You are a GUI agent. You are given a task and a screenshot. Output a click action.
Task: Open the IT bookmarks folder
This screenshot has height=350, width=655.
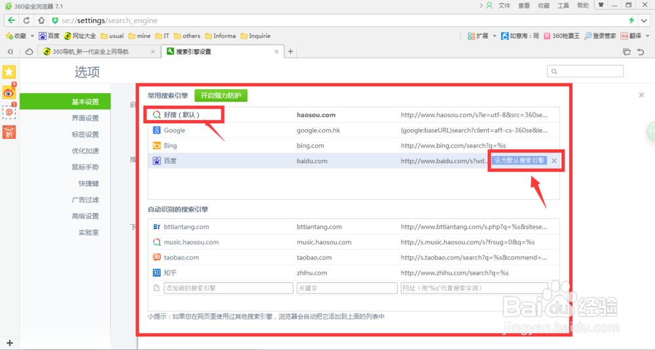coord(162,36)
